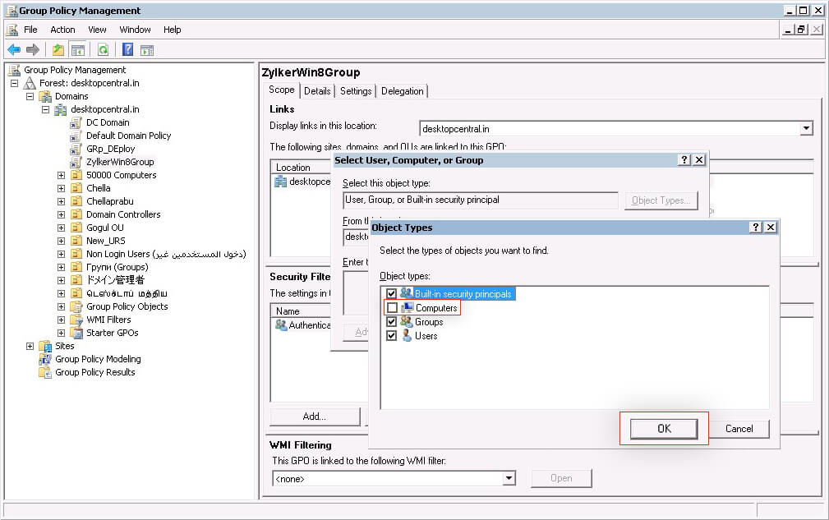Switch to the Settings tab
This screenshot has height=520, width=829.
coord(356,91)
